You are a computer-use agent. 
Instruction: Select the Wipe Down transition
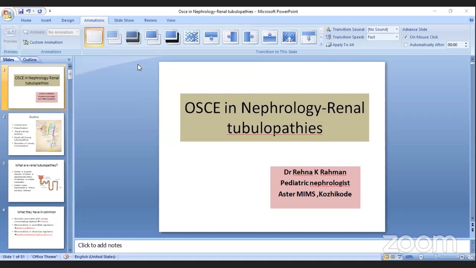211,37
